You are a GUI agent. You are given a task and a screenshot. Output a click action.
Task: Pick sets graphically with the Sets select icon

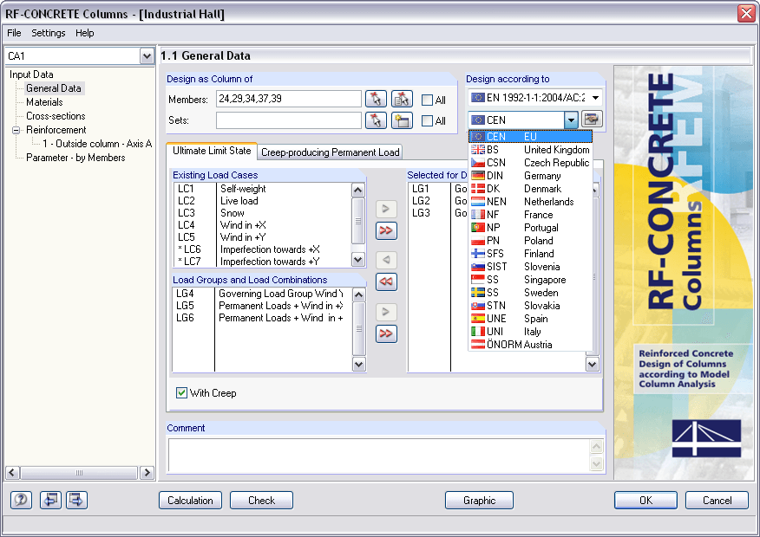tap(376, 120)
